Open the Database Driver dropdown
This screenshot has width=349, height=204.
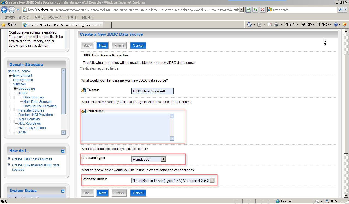(212, 180)
